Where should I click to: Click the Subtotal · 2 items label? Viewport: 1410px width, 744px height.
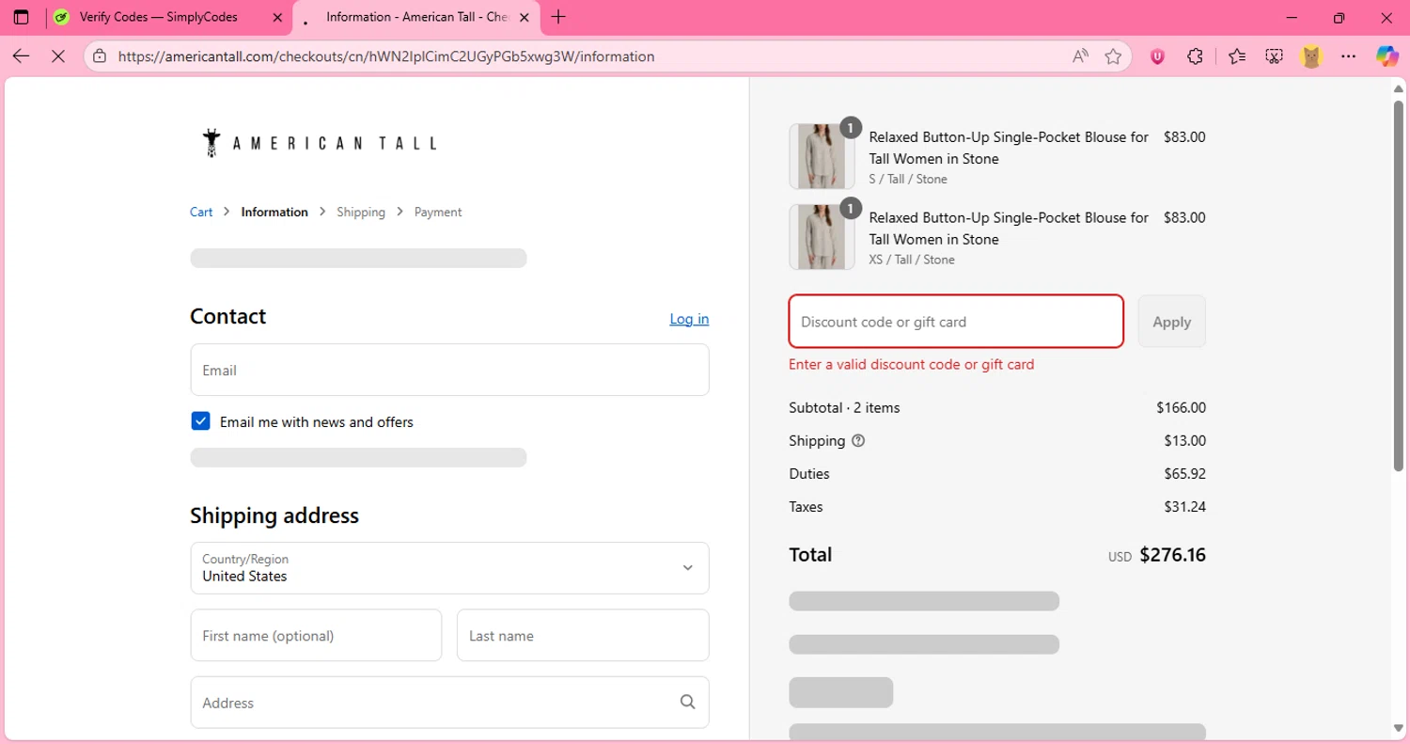click(x=844, y=407)
